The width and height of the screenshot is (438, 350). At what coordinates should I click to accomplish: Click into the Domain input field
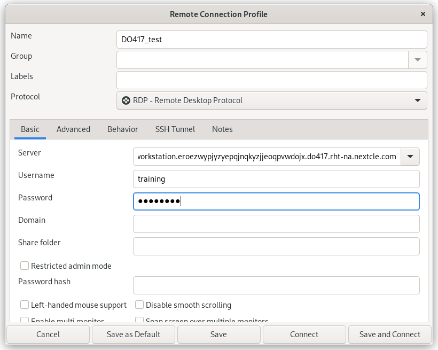276,224
